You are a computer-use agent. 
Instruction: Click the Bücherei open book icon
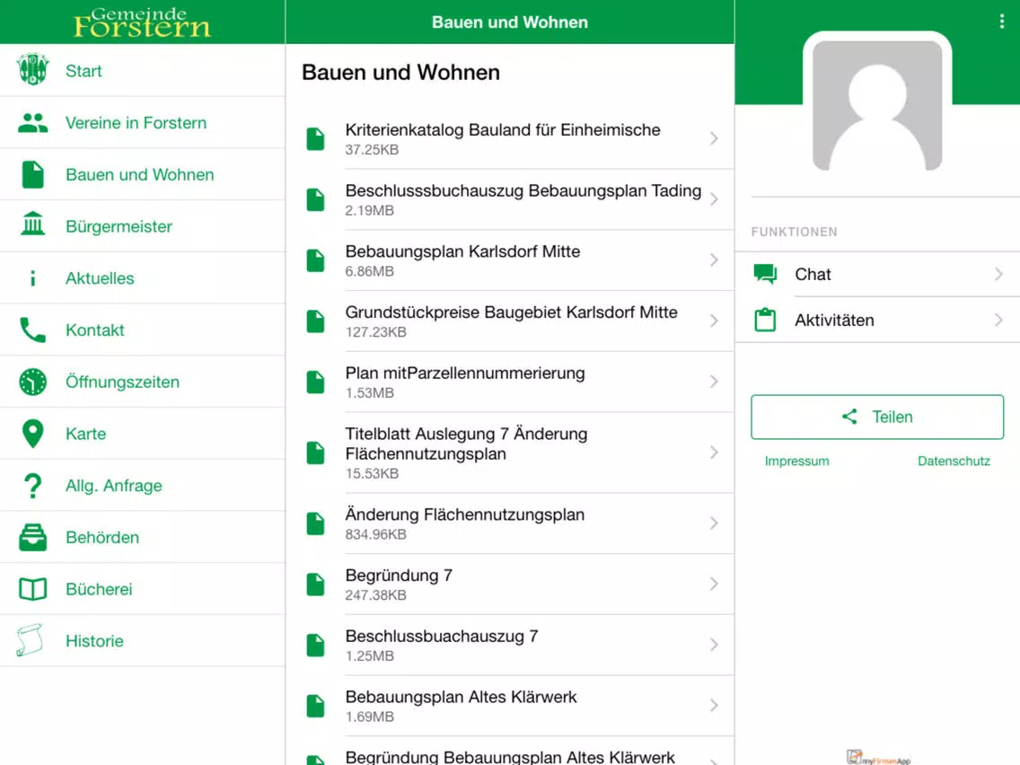click(32, 589)
